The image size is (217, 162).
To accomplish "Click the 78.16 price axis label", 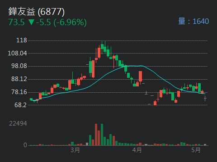I will coord(19,92).
